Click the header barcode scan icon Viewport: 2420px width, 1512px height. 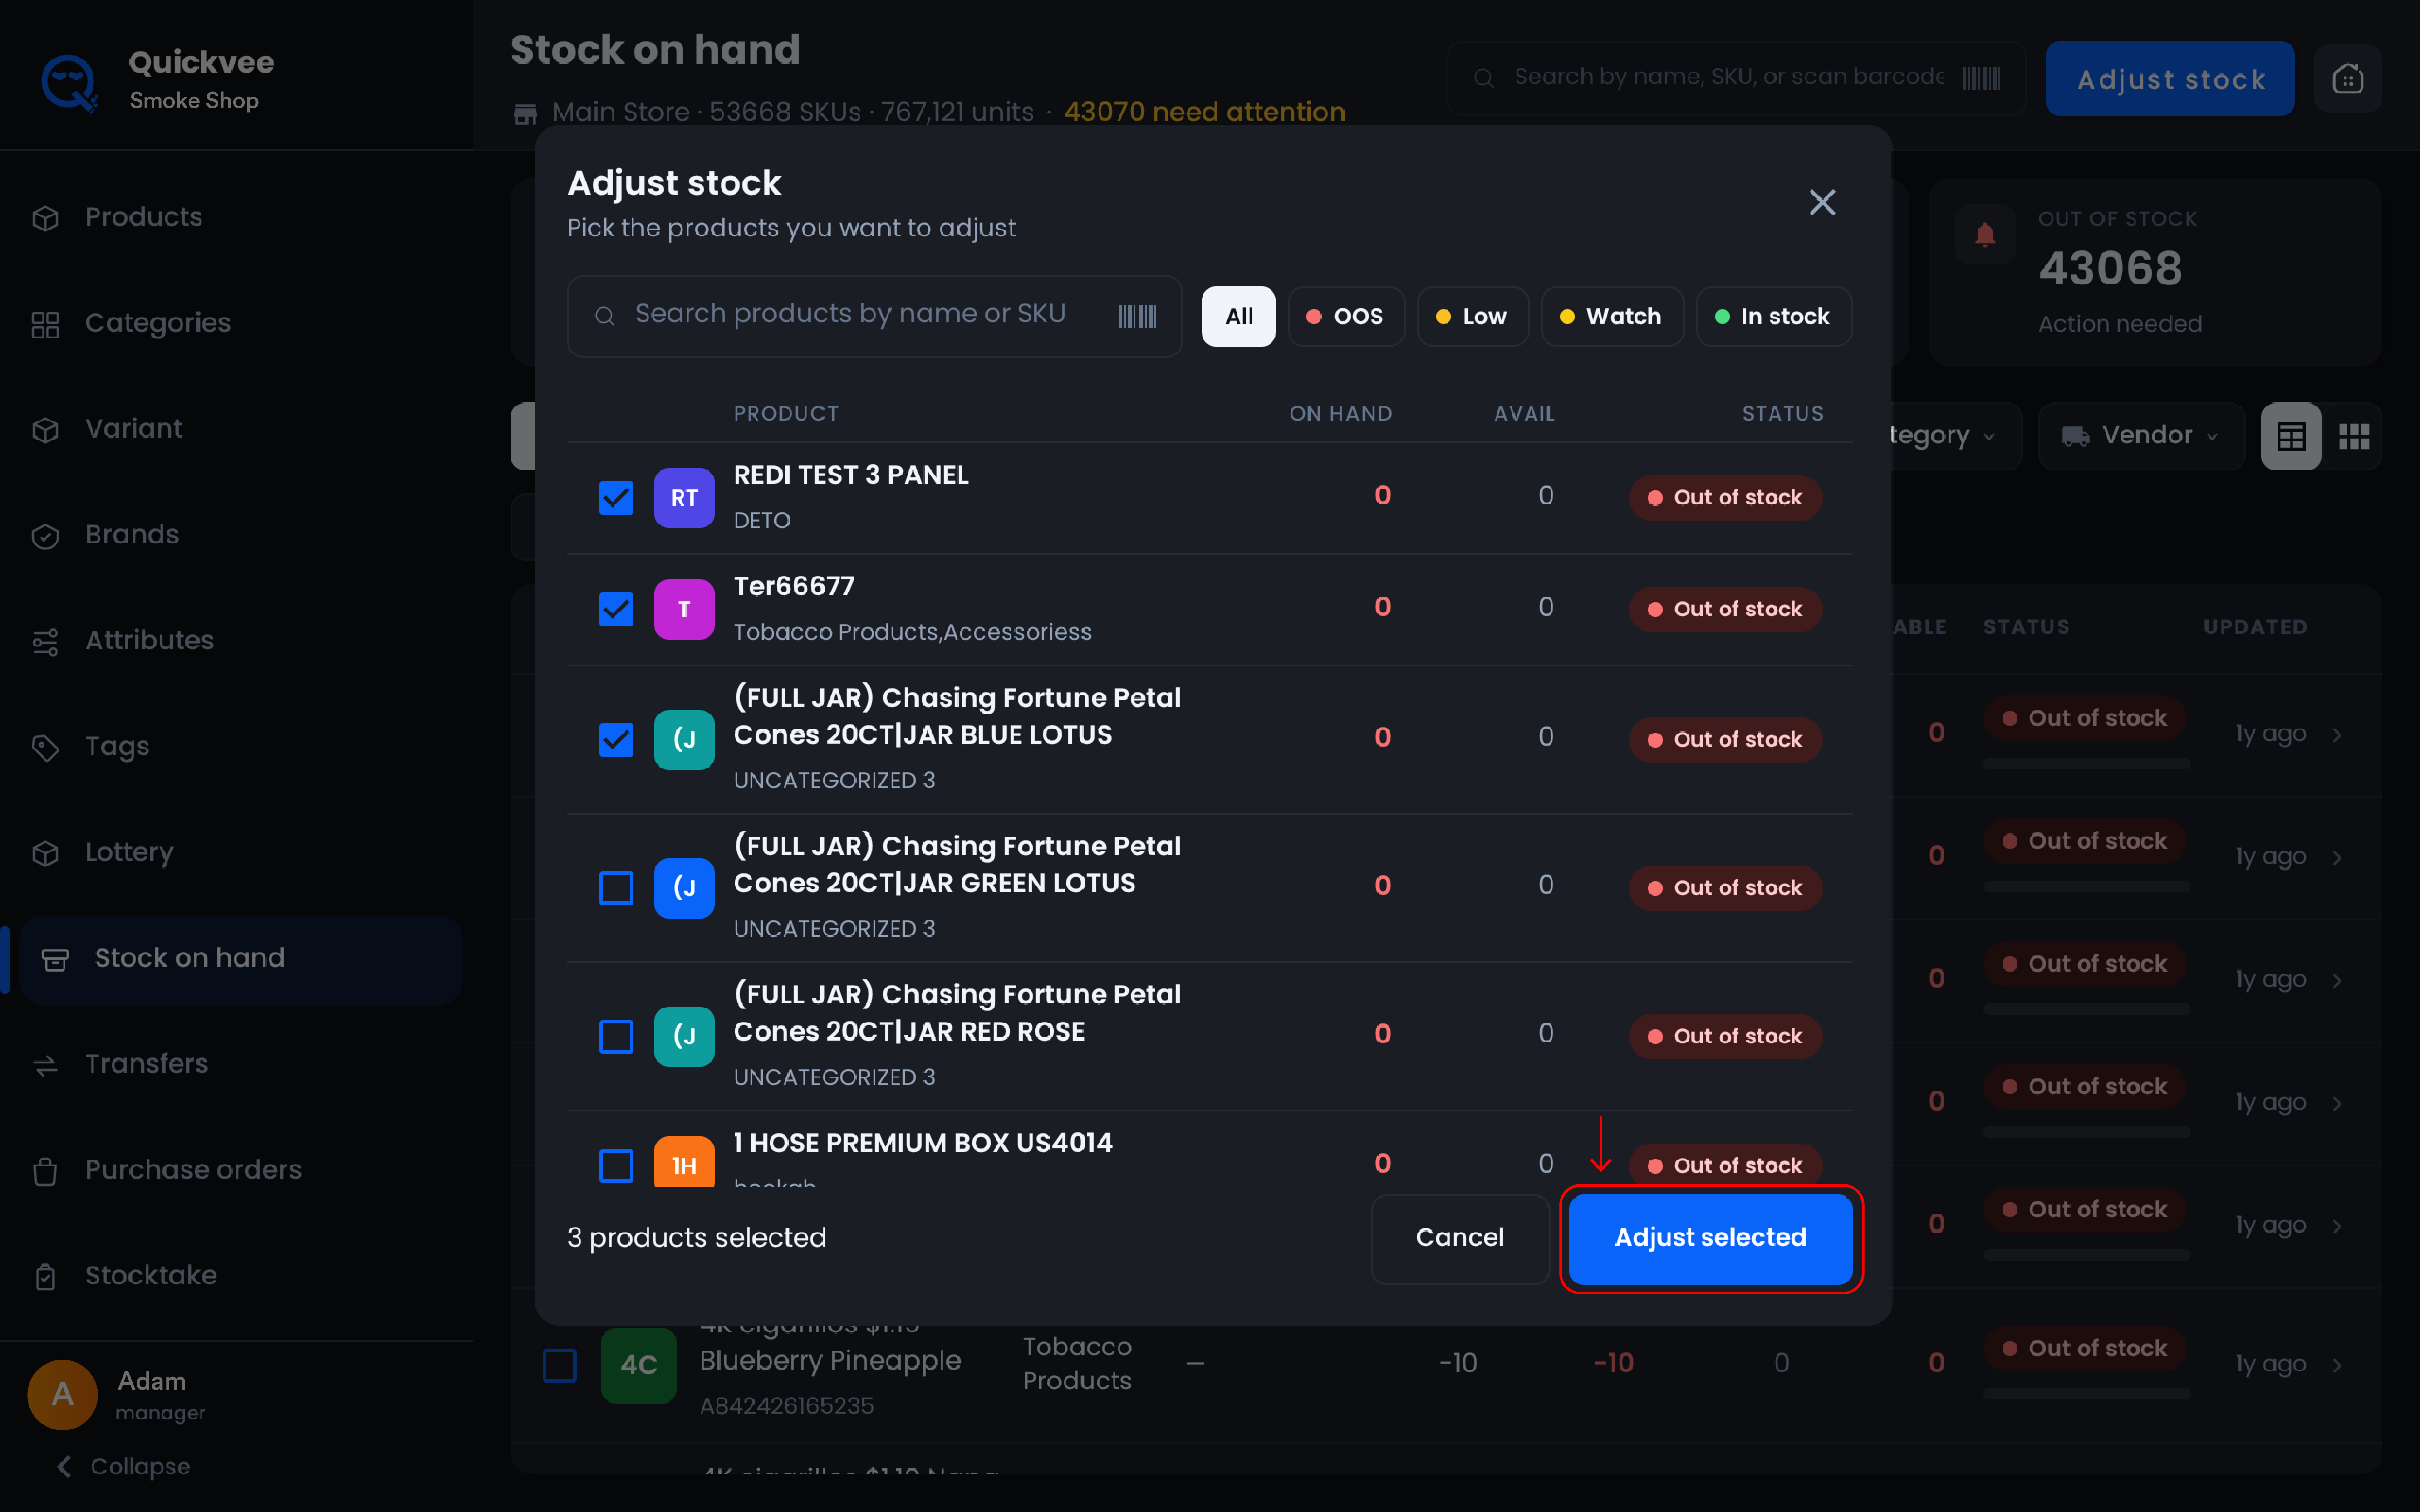click(x=1981, y=78)
